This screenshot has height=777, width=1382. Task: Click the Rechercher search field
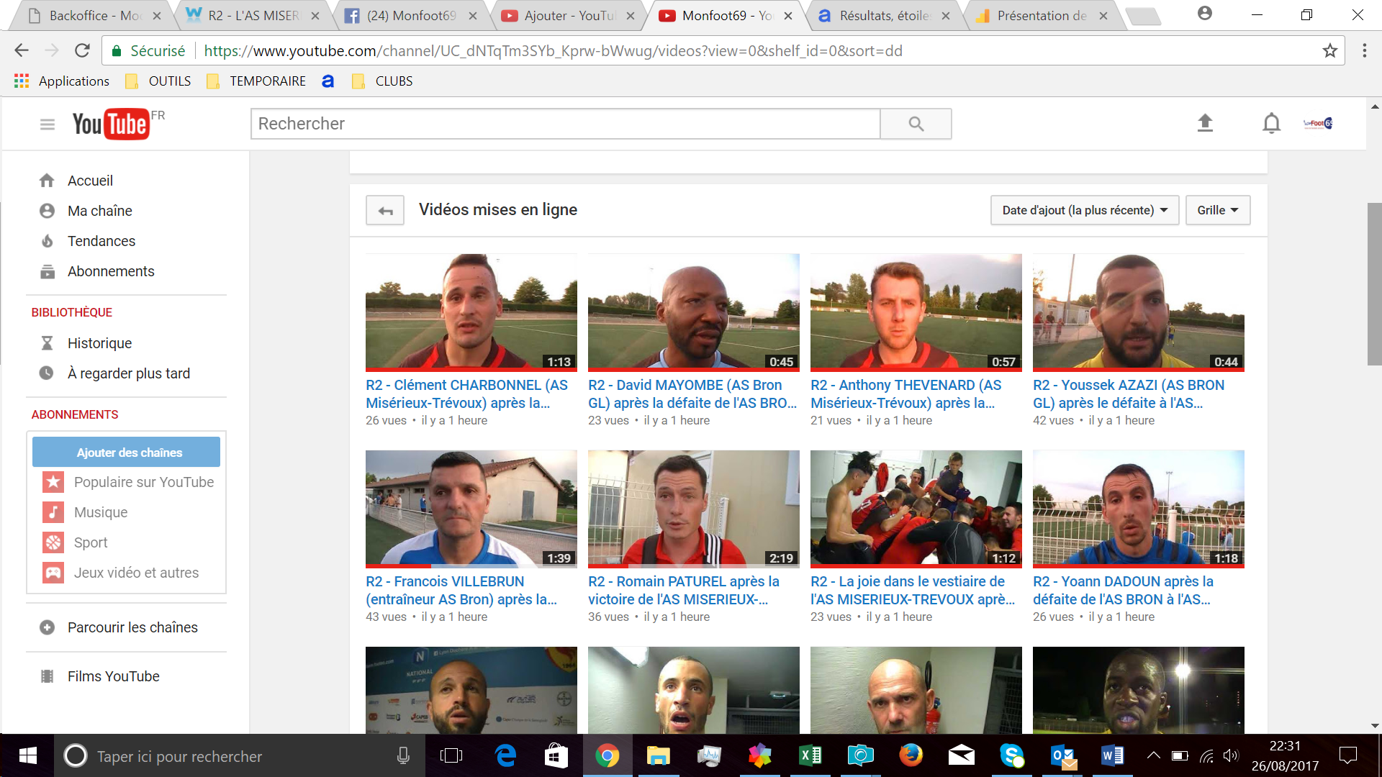565,124
